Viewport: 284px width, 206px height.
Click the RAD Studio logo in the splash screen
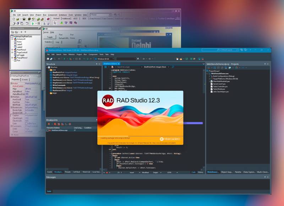[108, 101]
